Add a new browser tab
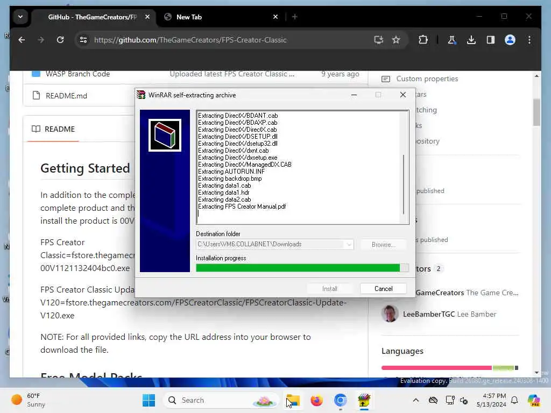The width and height of the screenshot is (551, 413). 295,17
